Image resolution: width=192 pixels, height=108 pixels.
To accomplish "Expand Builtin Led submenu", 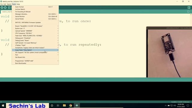I will [35, 28].
